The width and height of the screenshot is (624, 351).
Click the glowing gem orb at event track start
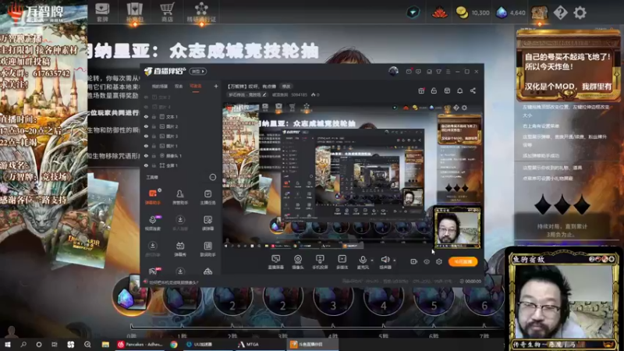tap(130, 296)
